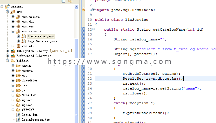Image resolution: width=216 pixels, height=123 pixels.
Task: Click the login.jsp file icon
Action: (18, 115)
